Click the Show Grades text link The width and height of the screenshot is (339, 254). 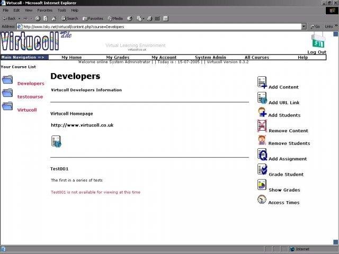pos(284,190)
